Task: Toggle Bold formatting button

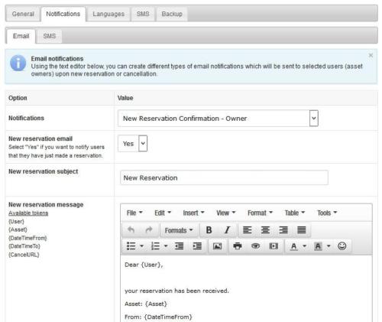Action: click(x=209, y=230)
